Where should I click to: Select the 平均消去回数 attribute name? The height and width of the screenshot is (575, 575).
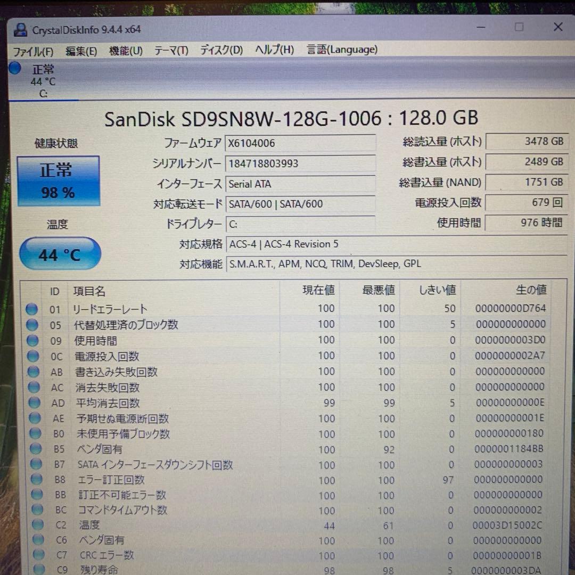click(108, 403)
